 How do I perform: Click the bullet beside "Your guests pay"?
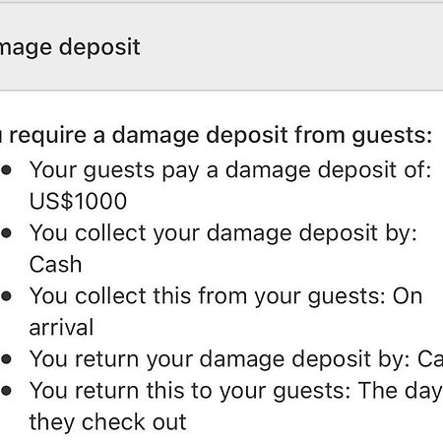coord(7,170)
